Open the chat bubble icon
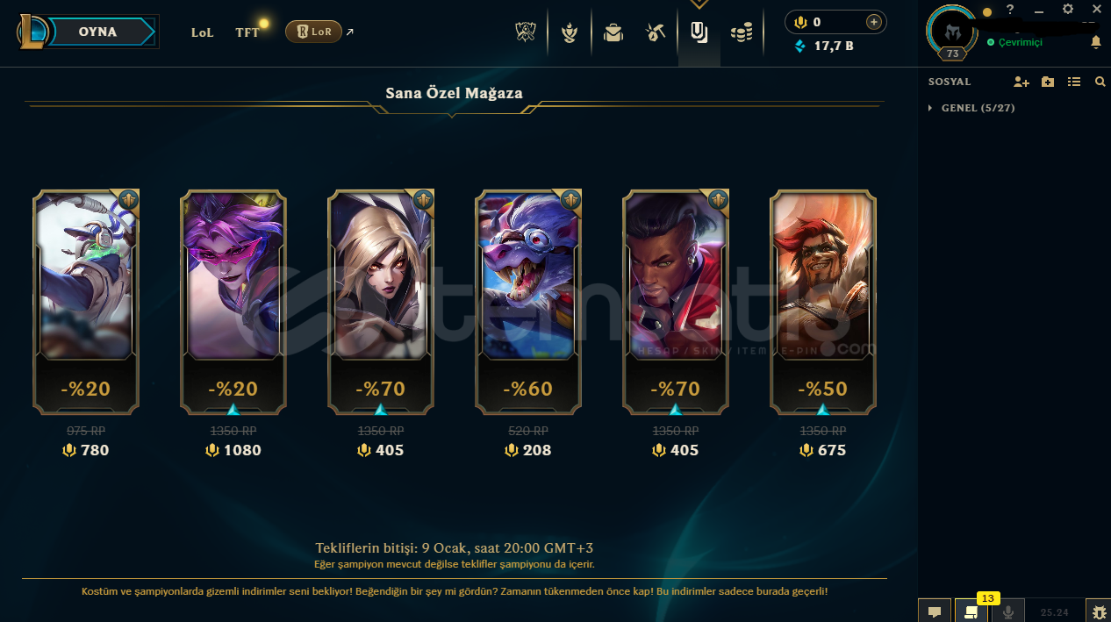This screenshot has width=1111, height=622. [x=934, y=611]
